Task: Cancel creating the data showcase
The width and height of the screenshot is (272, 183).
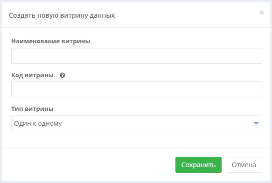Action: 244,165
